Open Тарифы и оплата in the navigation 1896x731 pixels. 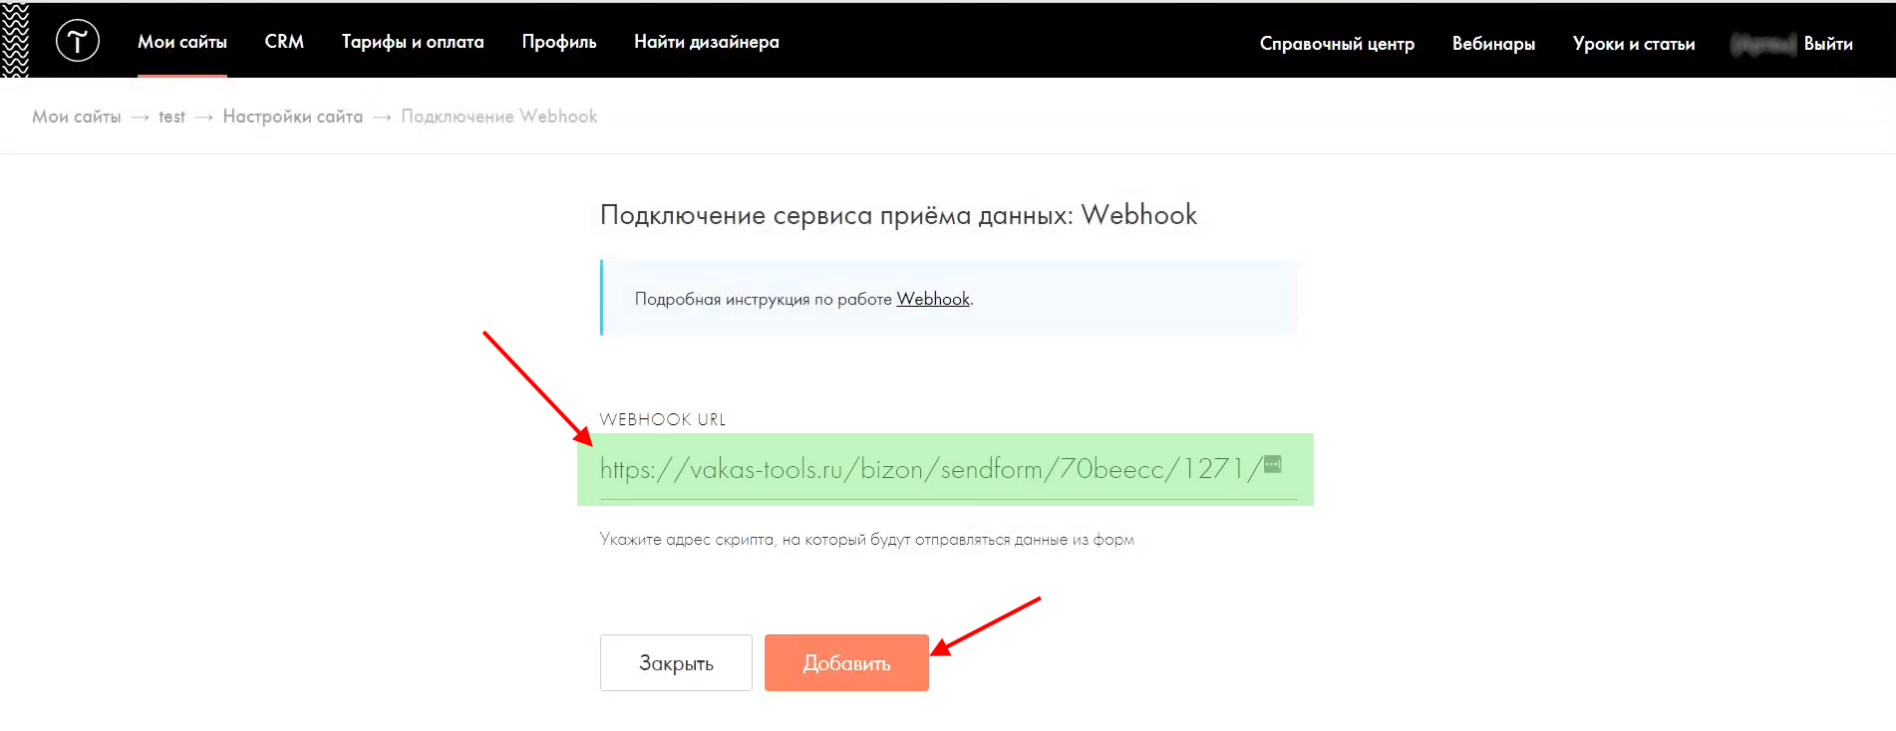(x=413, y=42)
